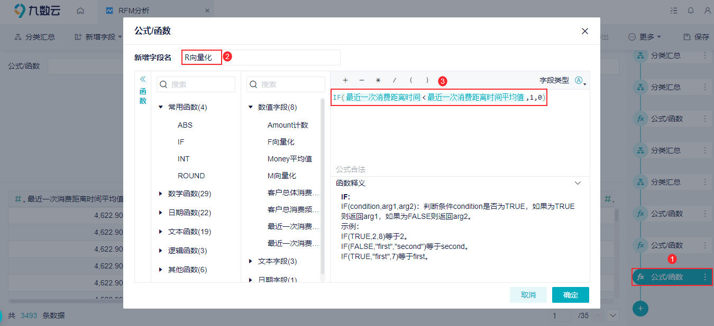Screen dimensions: 714x326
Task: Switch to the RFM分析 tab
Action: [134, 10]
